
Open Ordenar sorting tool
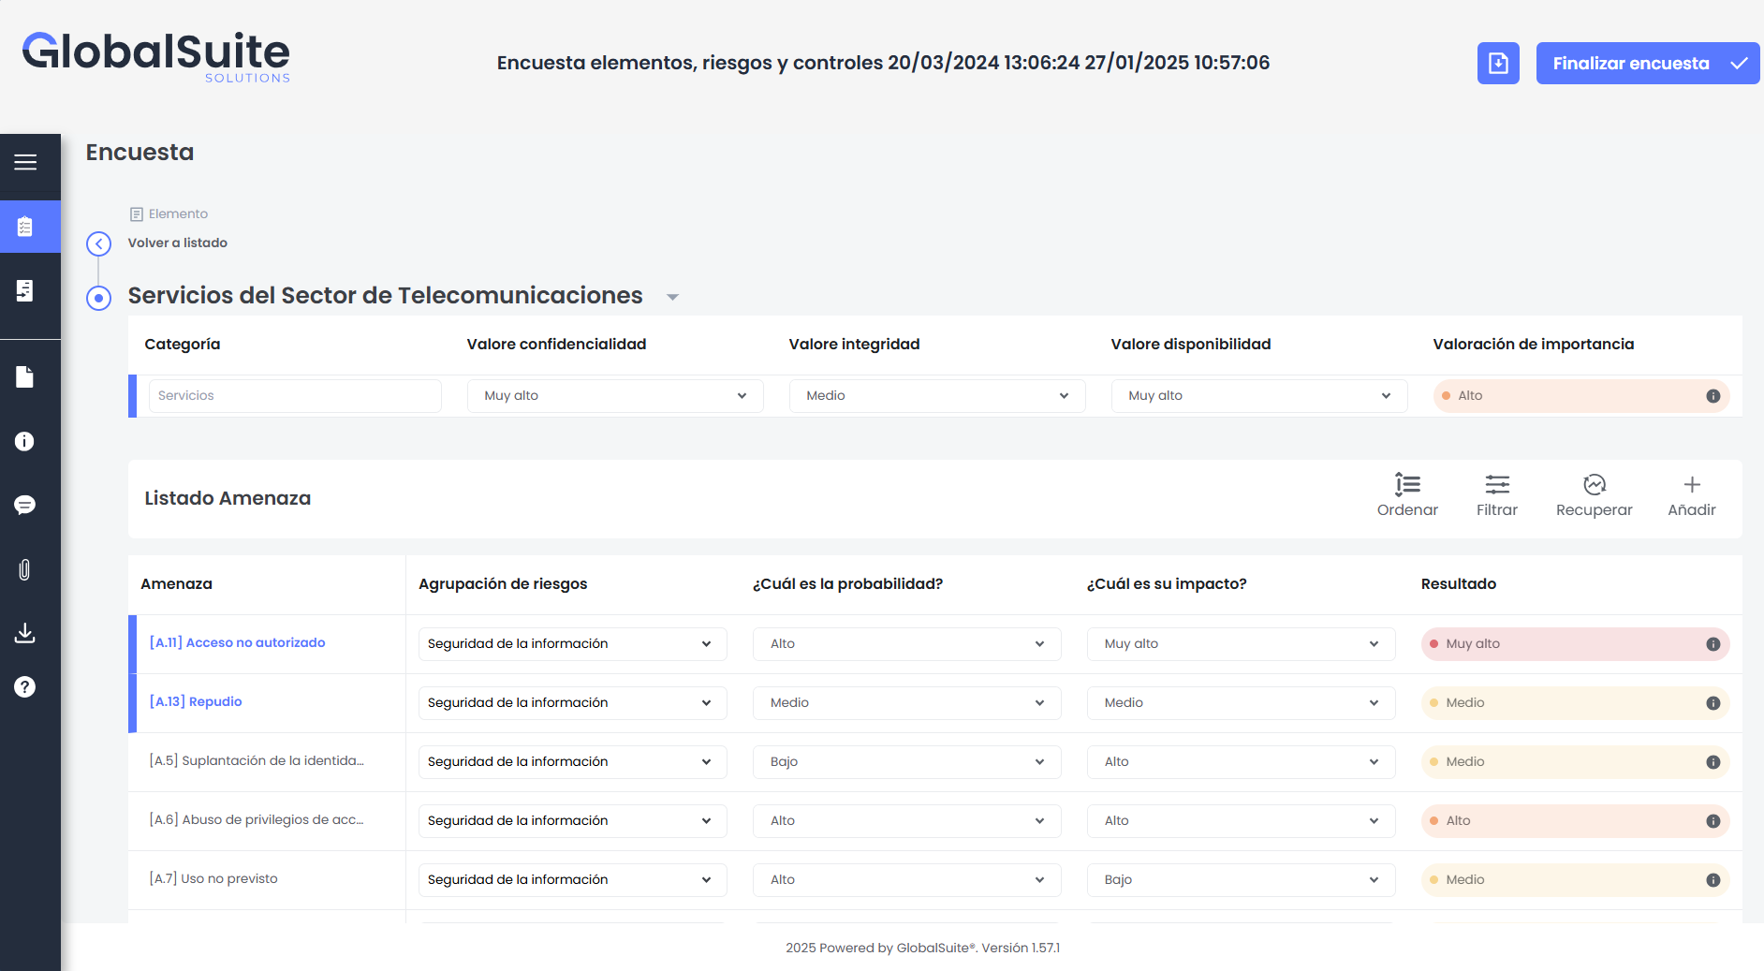[1407, 495]
